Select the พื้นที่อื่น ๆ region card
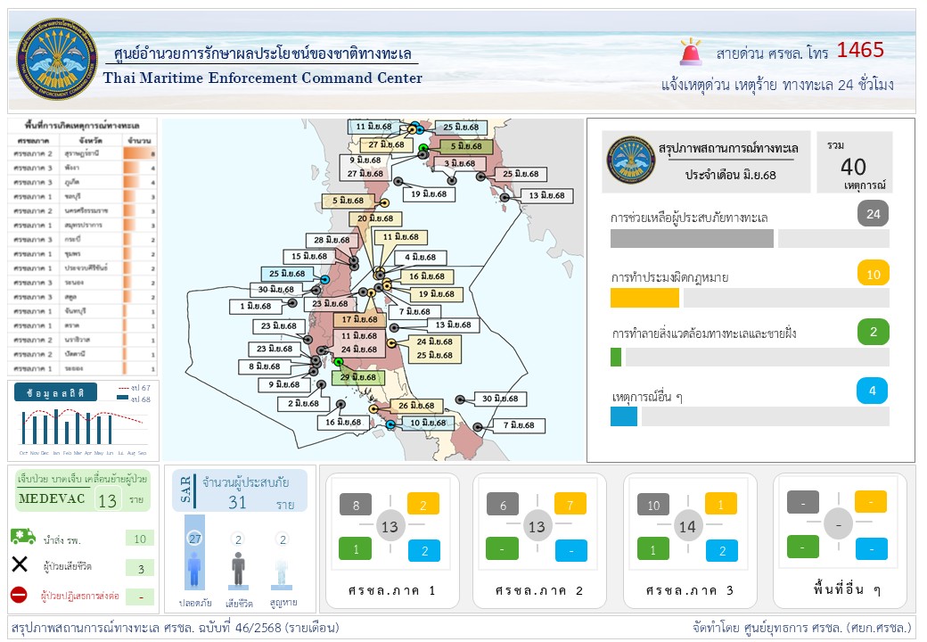The image size is (927, 642). [x=840, y=539]
